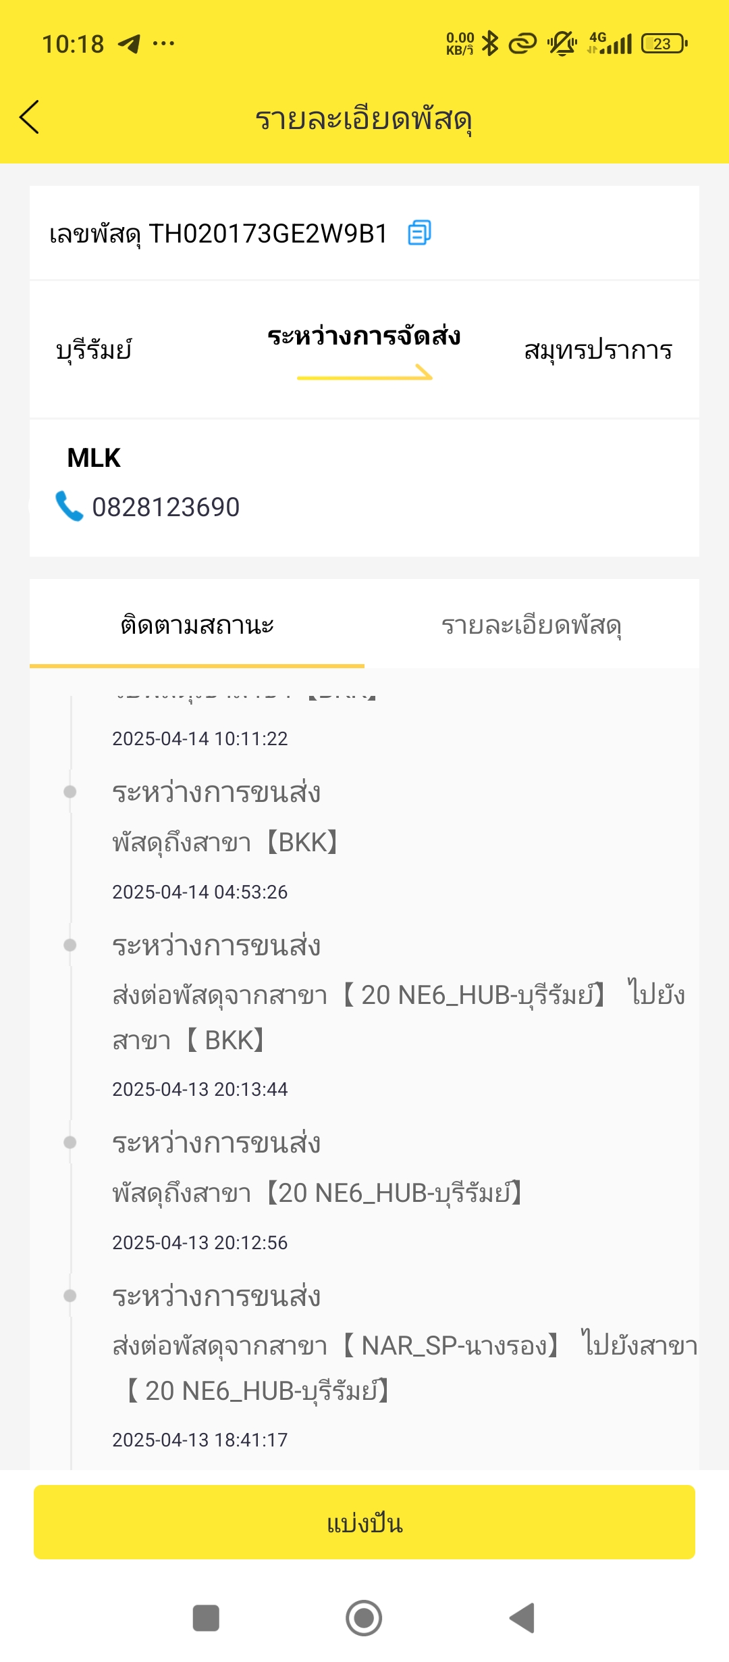Tap the battery indicator icon

664,44
